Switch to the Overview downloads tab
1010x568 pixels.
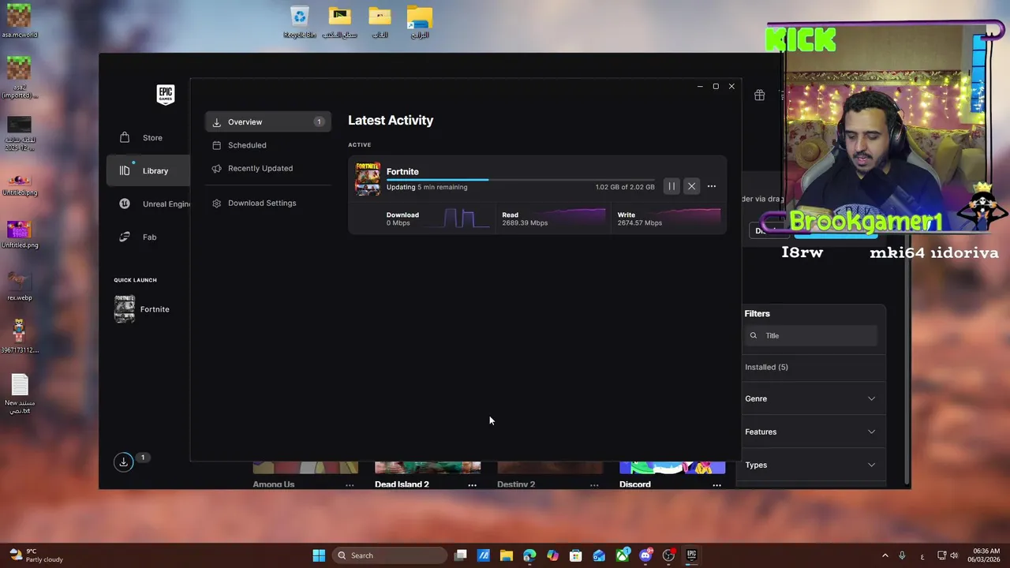tap(268, 121)
